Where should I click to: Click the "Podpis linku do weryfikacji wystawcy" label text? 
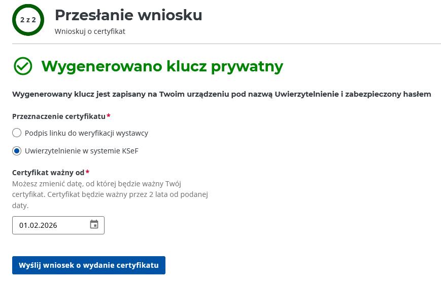click(86, 133)
